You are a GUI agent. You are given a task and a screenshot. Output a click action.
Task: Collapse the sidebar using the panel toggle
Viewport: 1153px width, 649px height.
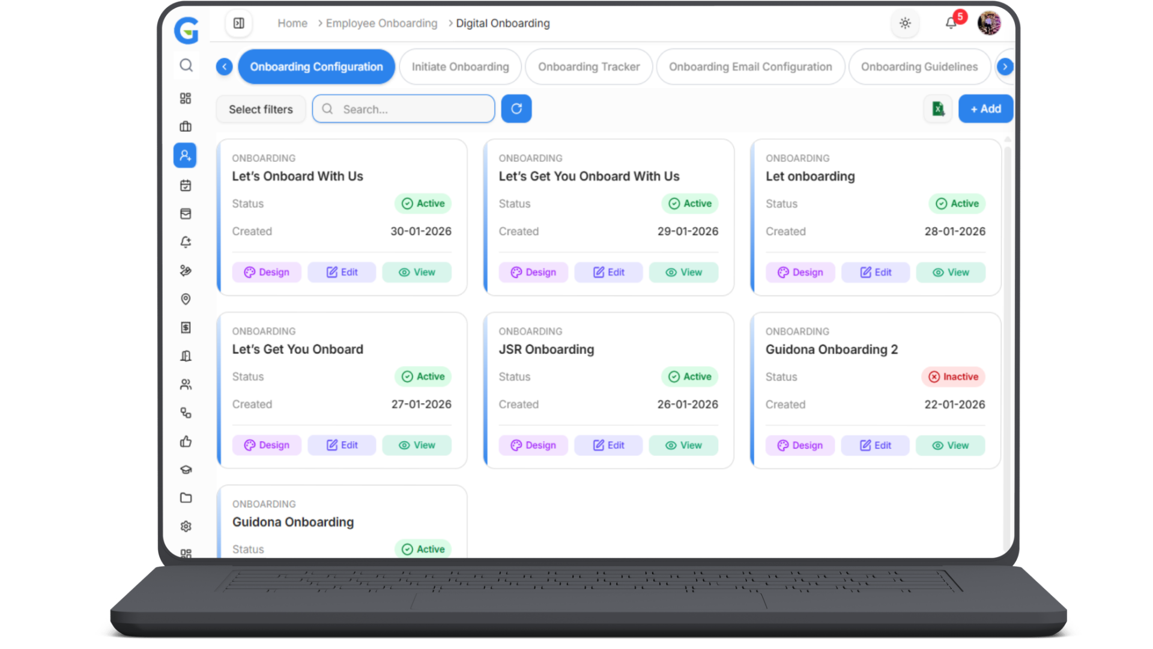point(238,23)
